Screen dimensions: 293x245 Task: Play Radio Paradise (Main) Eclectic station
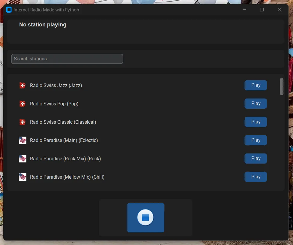tap(256, 140)
